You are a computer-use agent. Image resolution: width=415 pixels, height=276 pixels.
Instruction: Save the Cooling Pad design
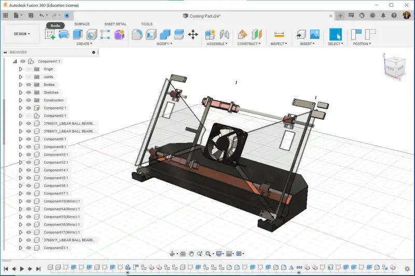pyautogui.click(x=31, y=16)
